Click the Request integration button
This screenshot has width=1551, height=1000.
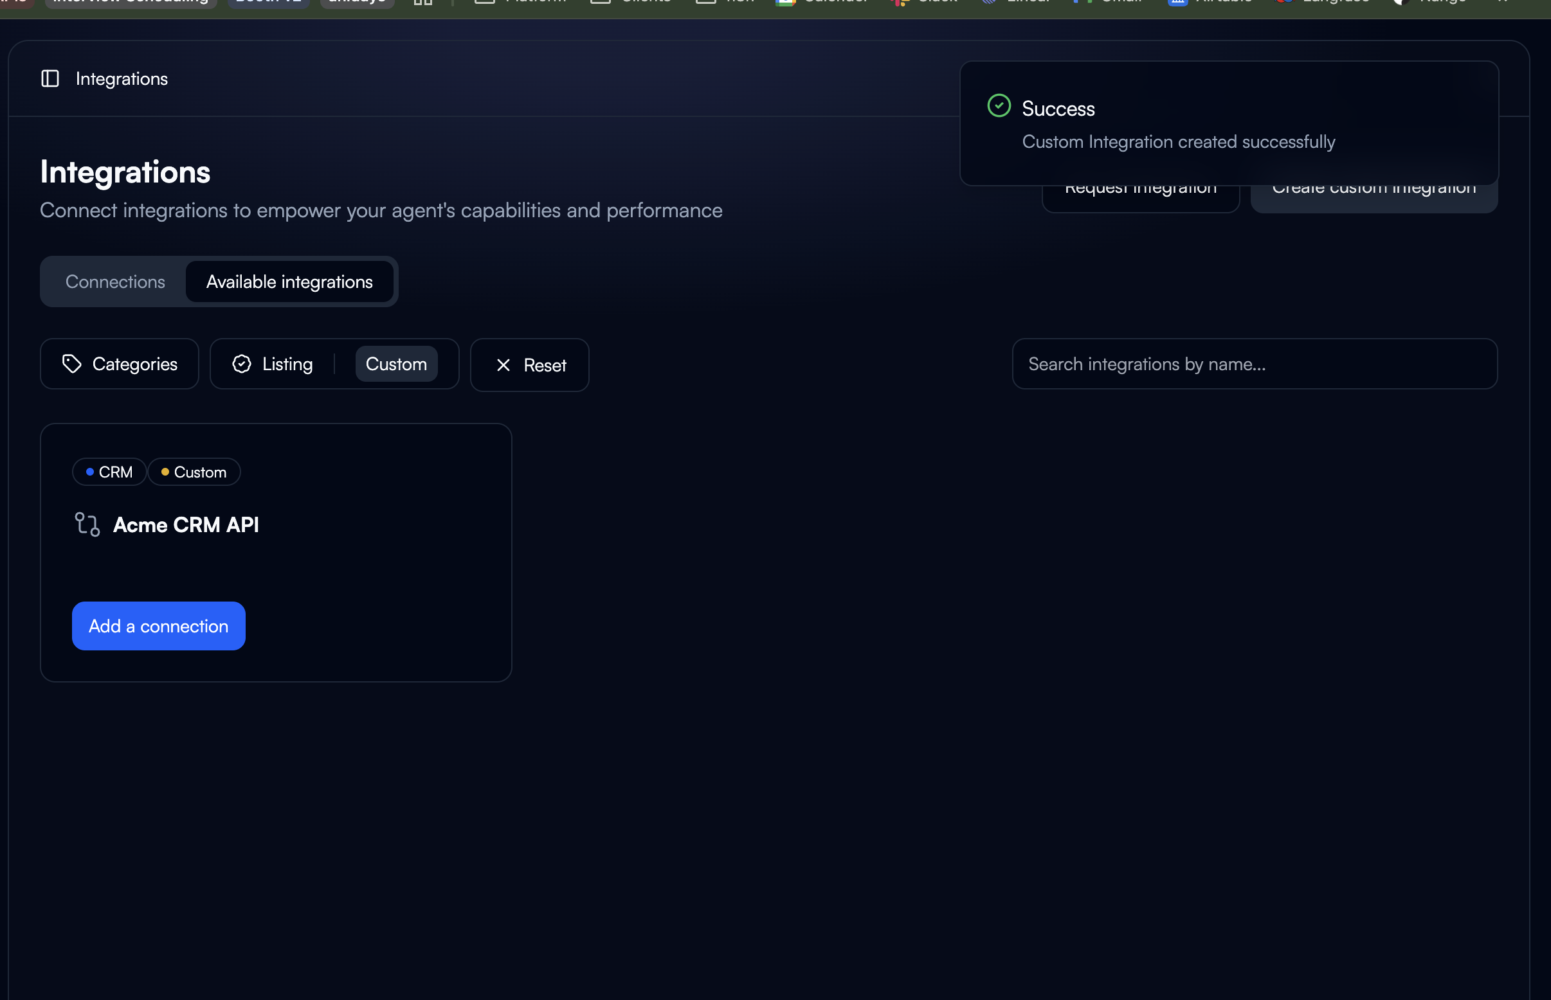coord(1140,199)
